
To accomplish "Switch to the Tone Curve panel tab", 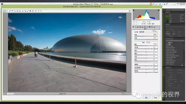I will click(x=135, y=27).
